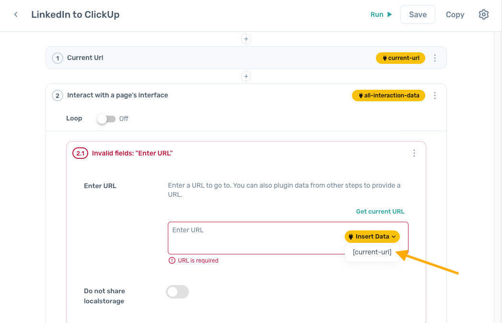Screen dimensions: 502x323
Task: Enable Do not share localstorage
Action: [x=177, y=292]
